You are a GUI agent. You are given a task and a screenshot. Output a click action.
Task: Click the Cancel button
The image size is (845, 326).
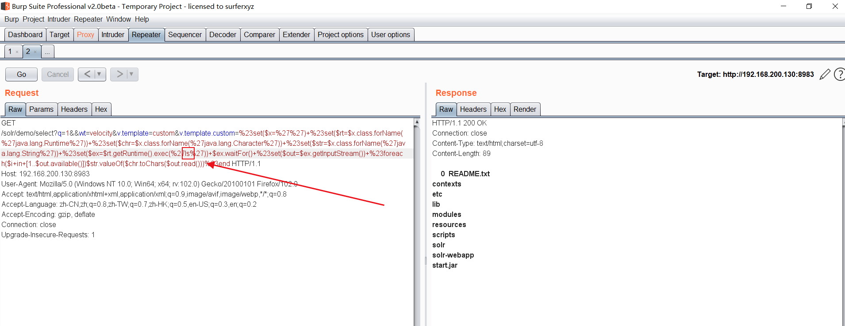tap(58, 74)
